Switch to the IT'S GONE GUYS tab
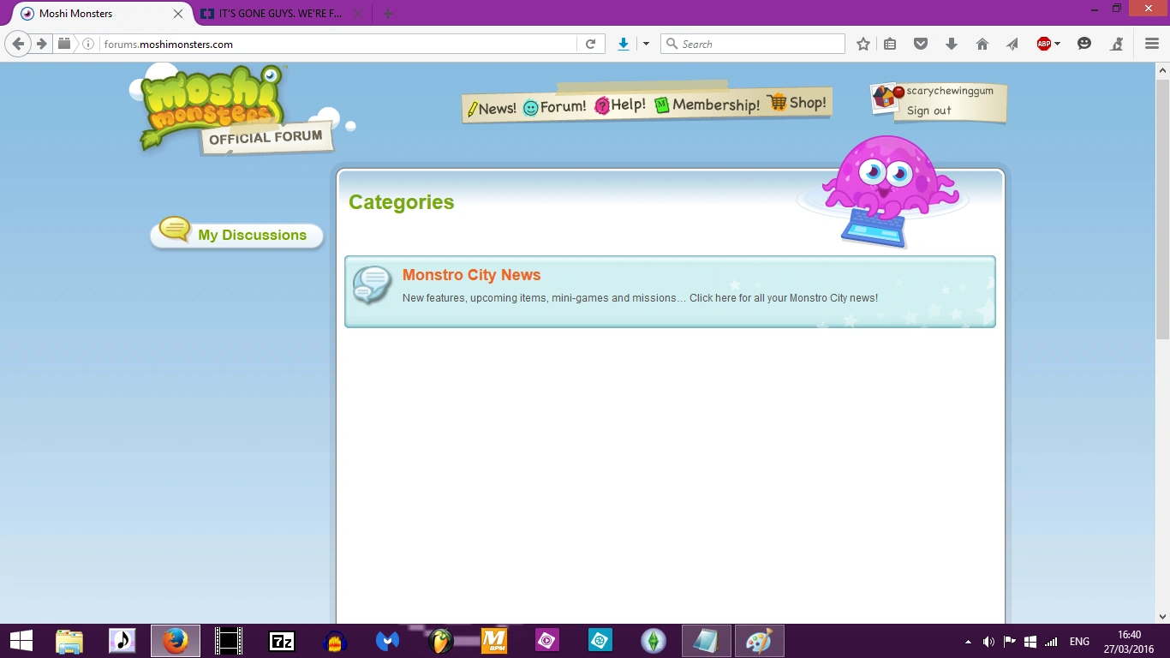Image resolution: width=1170 pixels, height=658 pixels. [x=282, y=14]
